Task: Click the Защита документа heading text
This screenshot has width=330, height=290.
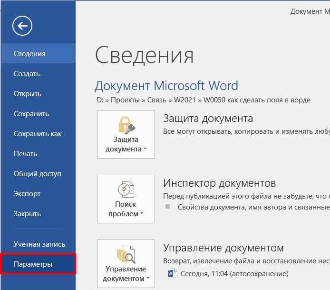Action: [x=208, y=118]
